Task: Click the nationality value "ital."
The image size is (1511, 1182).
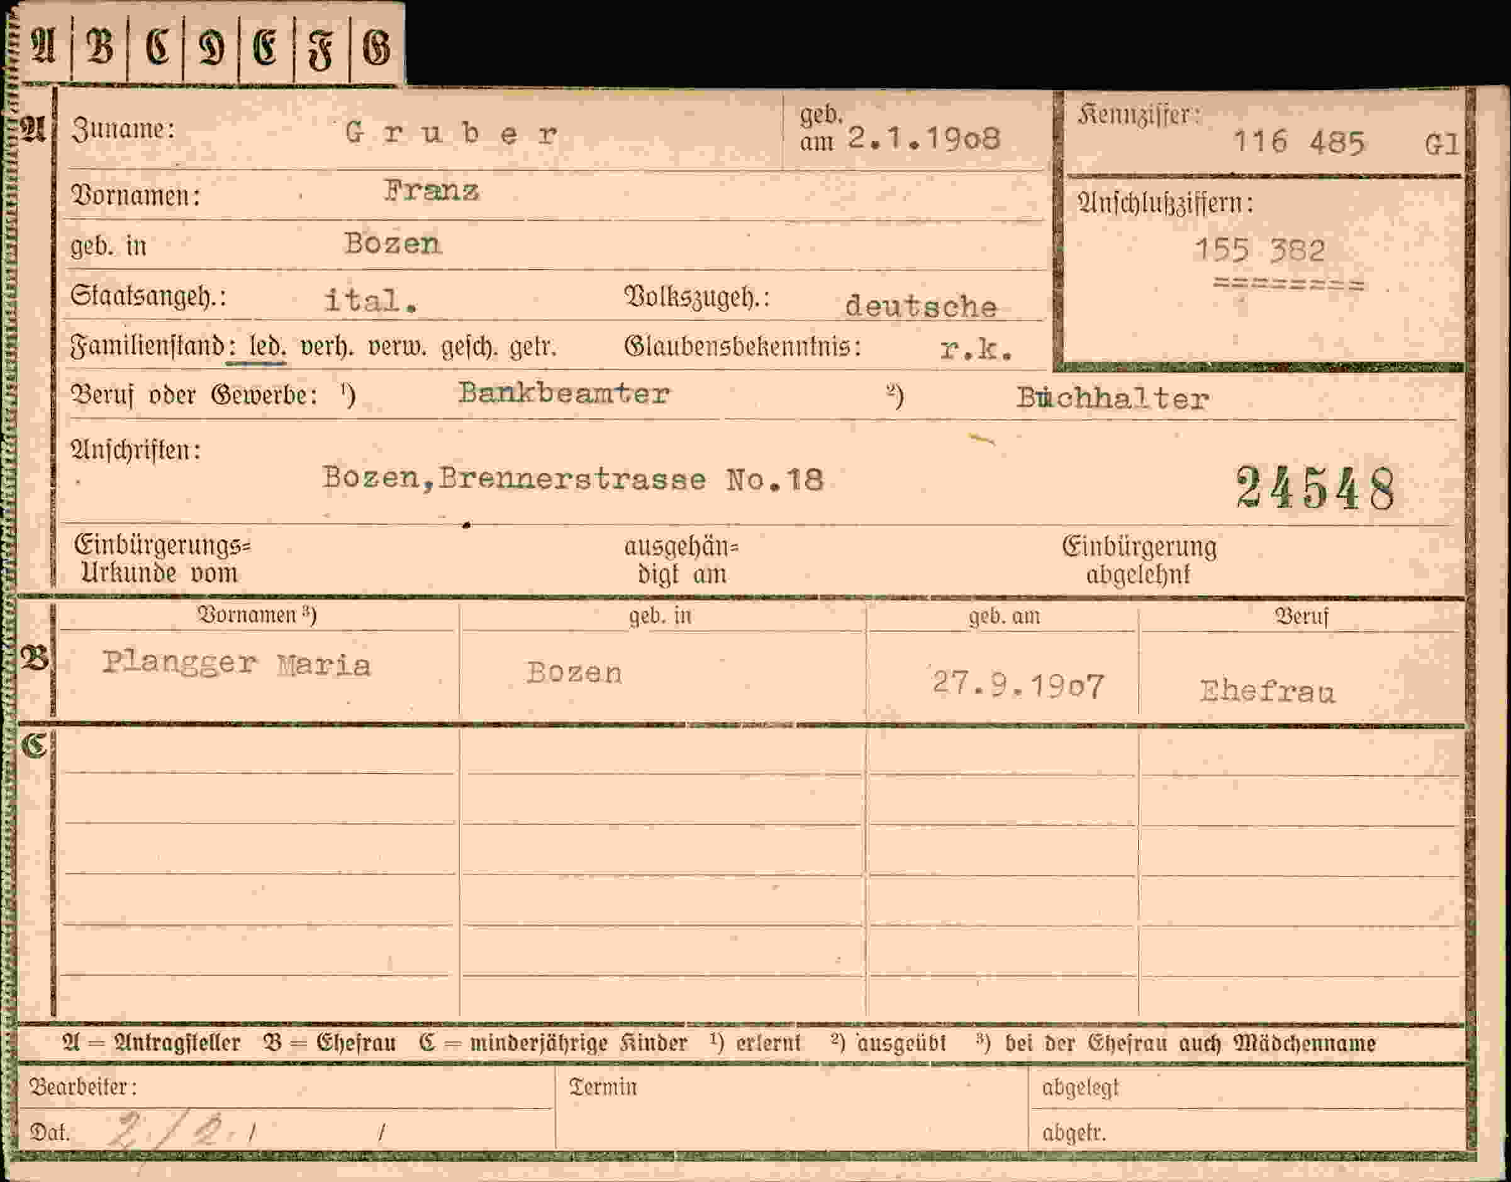Action: tap(371, 301)
